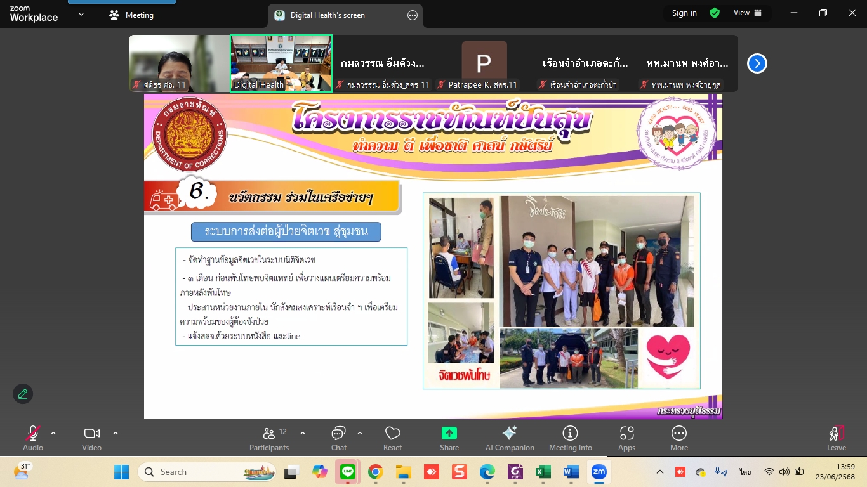Image resolution: width=867 pixels, height=487 pixels.
Task: Open Excel from taskbar
Action: click(543, 472)
